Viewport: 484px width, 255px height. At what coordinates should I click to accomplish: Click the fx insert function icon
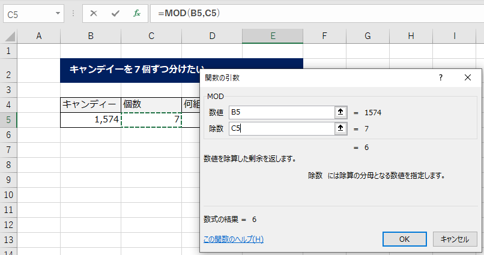pyautogui.click(x=136, y=13)
